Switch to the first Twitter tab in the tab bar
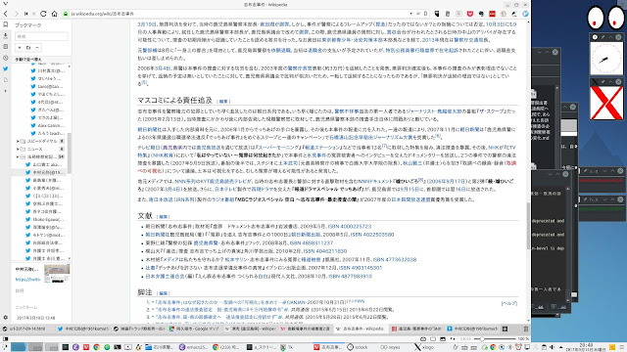The width and height of the screenshot is (627, 352). (x=82, y=329)
